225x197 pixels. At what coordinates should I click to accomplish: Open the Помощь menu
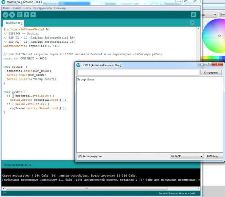click(60, 8)
